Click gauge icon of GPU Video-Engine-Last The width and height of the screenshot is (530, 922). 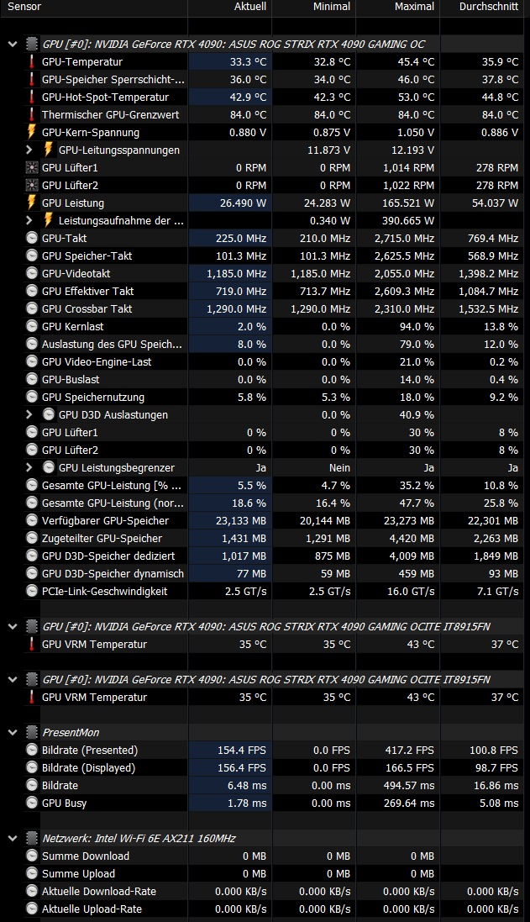tap(32, 361)
